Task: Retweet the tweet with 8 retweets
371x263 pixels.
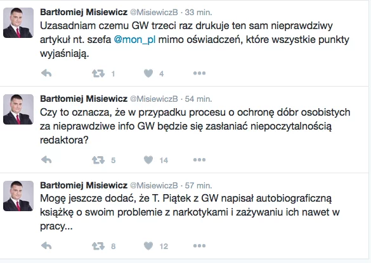Action: coord(98,246)
